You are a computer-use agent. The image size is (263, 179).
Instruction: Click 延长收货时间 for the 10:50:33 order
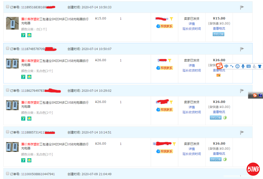click(x=192, y=29)
